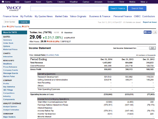
Task: Open Summary in sidebar
Action: pyautogui.click(x=7, y=40)
